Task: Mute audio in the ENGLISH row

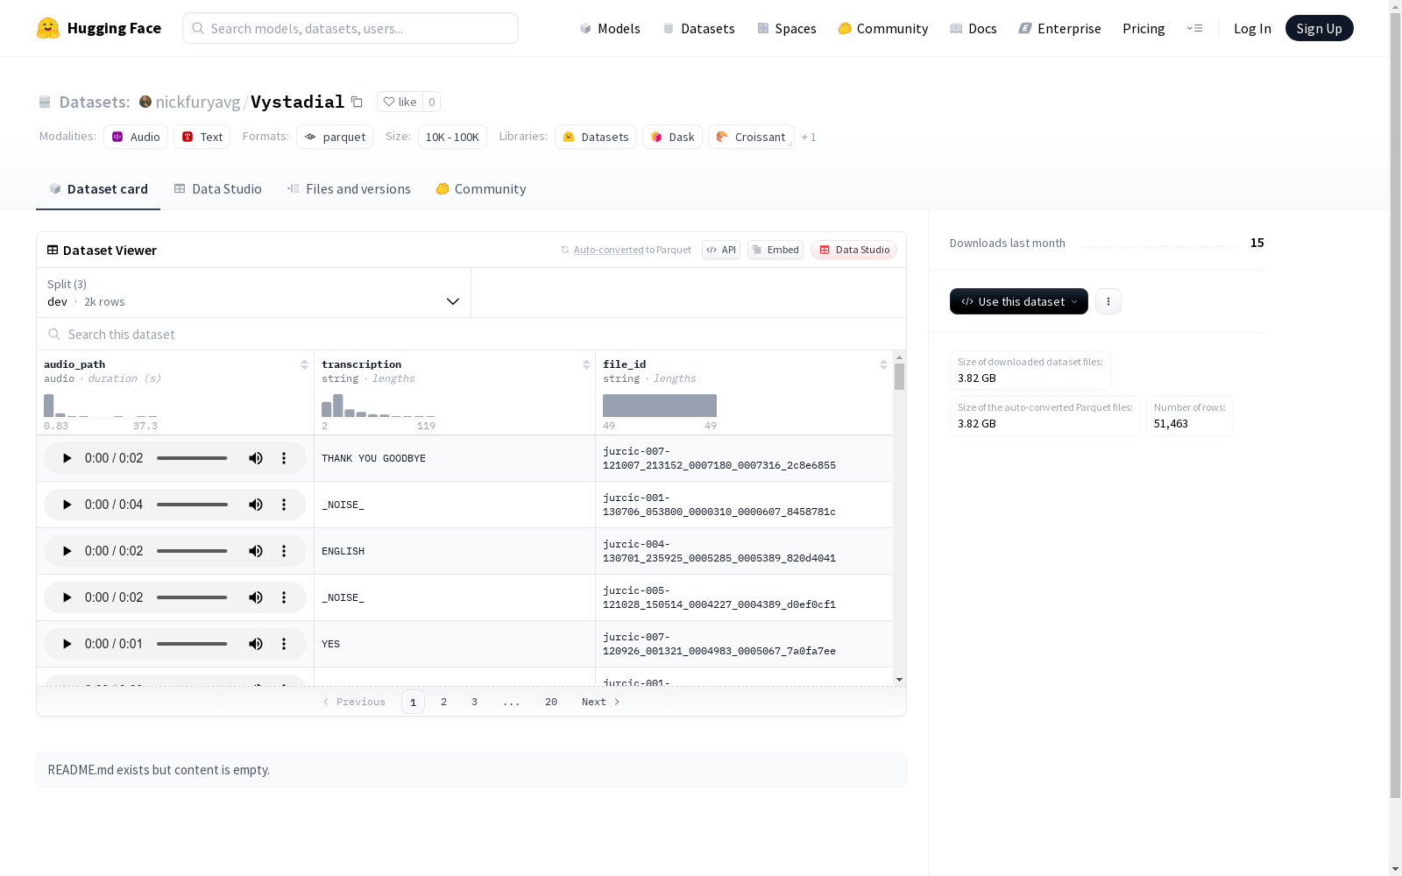Action: point(256,551)
